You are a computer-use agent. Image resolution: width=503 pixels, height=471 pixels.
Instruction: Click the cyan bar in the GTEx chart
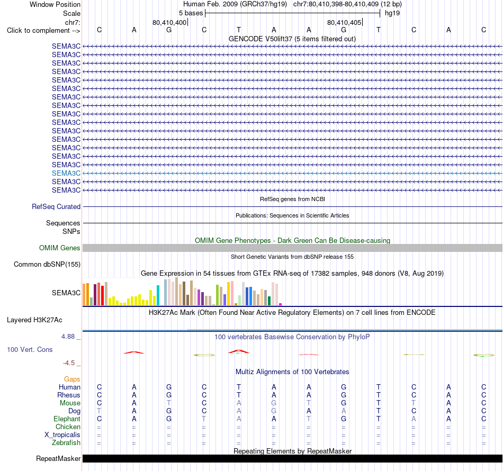[x=158, y=295]
